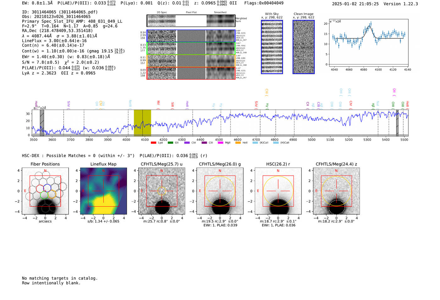440x300 pixels.
Task: Click the orange HeII legend swatch
Action: click(238, 143)
